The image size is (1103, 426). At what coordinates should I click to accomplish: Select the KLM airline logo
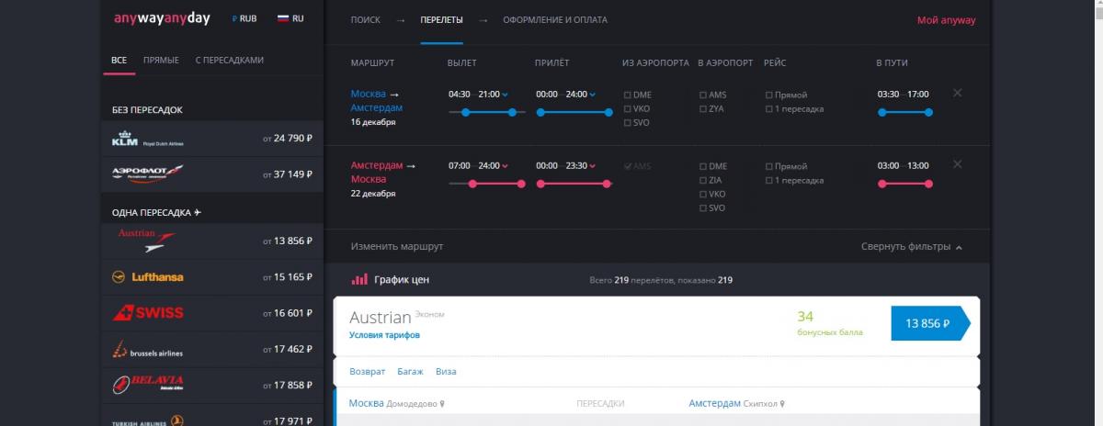tap(147, 140)
